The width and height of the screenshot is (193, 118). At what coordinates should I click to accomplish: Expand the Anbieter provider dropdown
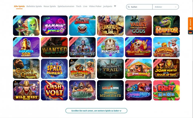point(166,7)
